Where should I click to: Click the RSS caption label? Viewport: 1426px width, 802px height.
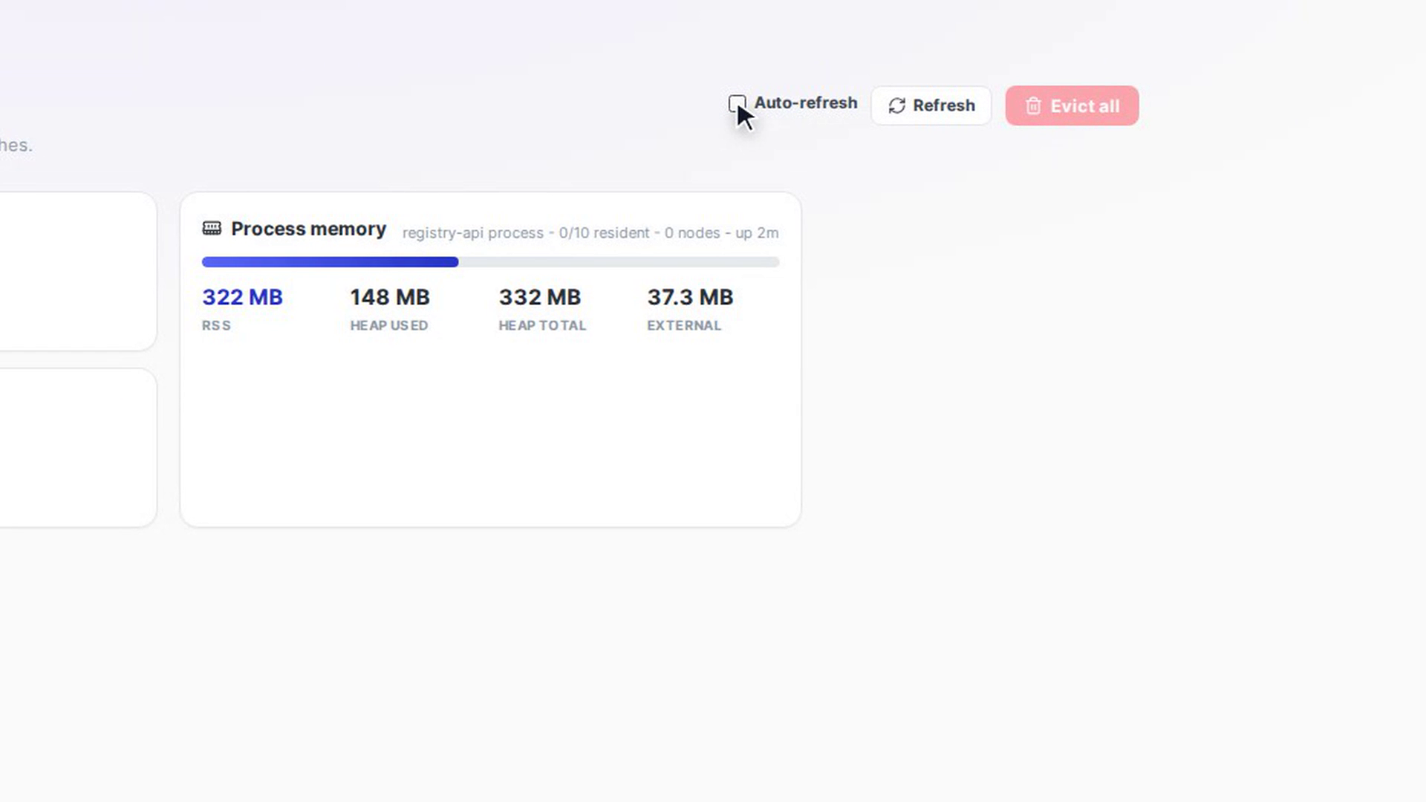216,326
